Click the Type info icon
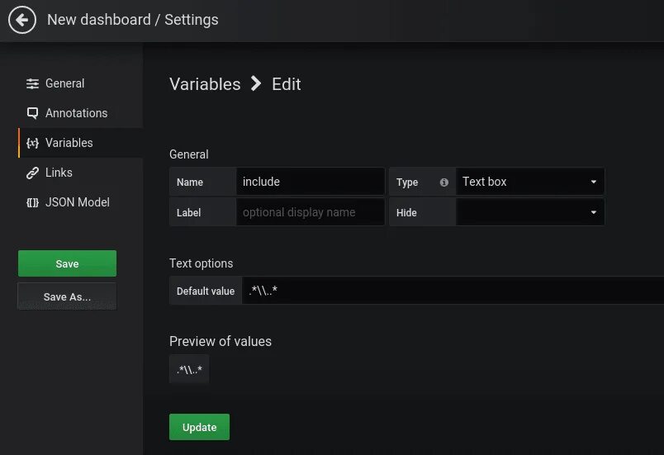This screenshot has width=664, height=455. point(444,182)
